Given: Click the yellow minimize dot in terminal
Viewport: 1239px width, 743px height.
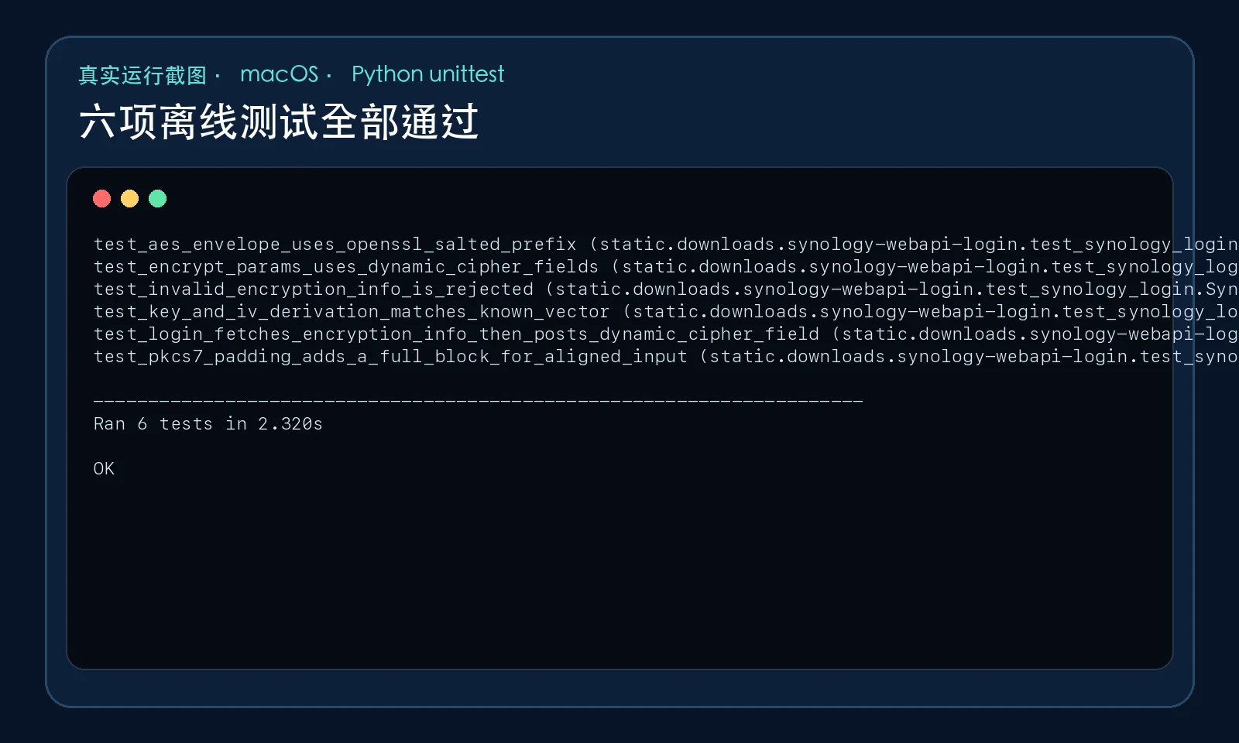Looking at the screenshot, I should coord(129,199).
